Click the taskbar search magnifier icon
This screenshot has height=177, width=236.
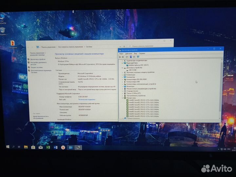click(13, 147)
